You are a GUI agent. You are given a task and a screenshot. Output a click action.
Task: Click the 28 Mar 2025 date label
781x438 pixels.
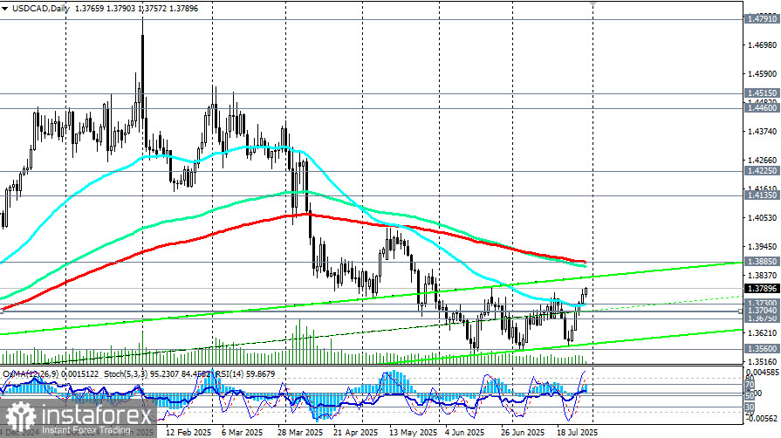[x=300, y=433]
